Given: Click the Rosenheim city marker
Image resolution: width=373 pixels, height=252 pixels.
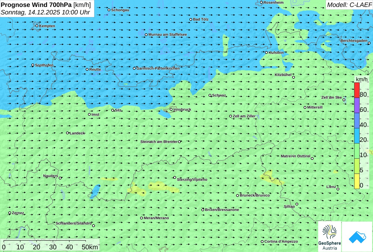Looking at the screenshot, I should click(261, 2).
